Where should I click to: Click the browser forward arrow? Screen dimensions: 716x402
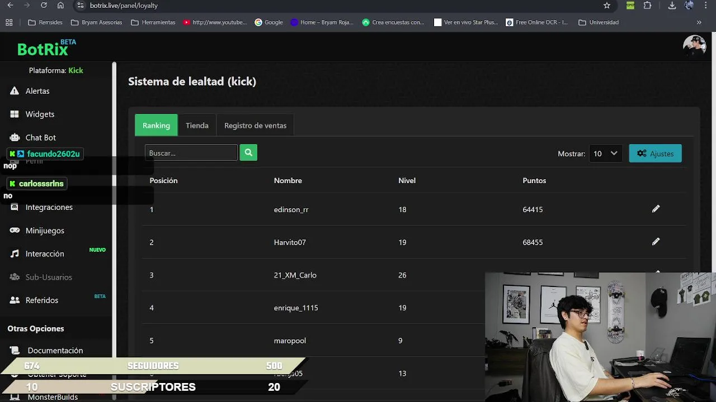click(x=27, y=6)
